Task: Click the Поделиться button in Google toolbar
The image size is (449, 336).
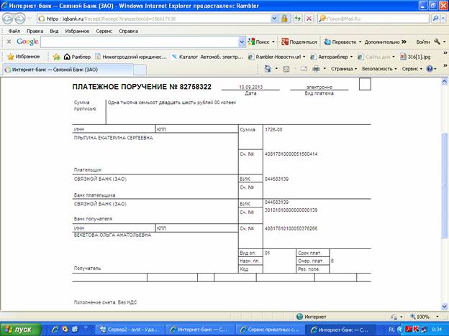Action: tap(299, 42)
